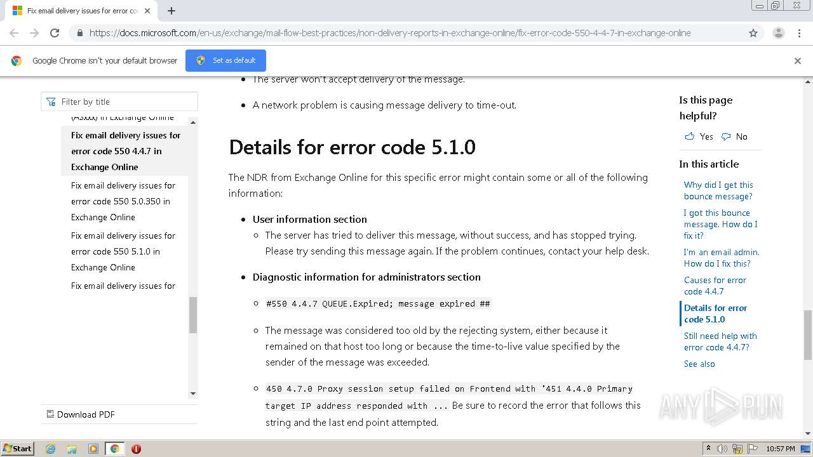Open the Action Center flag icon
Image resolution: width=813 pixels, height=457 pixels.
[753, 449]
